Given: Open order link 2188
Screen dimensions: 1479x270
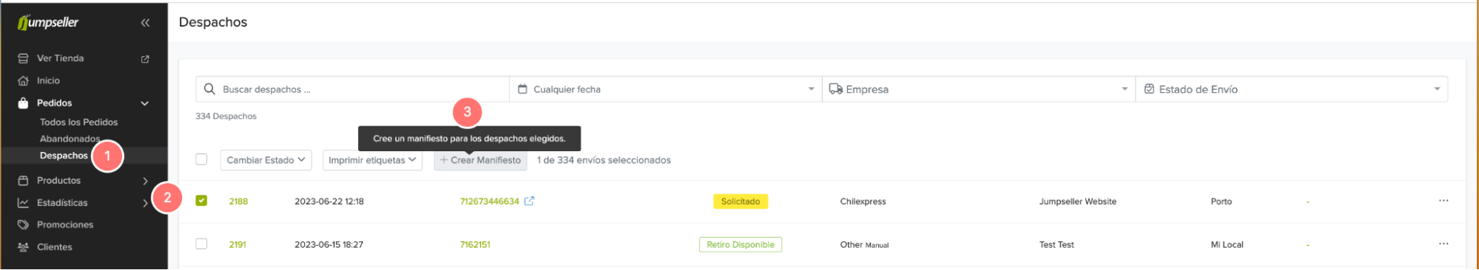Looking at the screenshot, I should pyautogui.click(x=238, y=201).
